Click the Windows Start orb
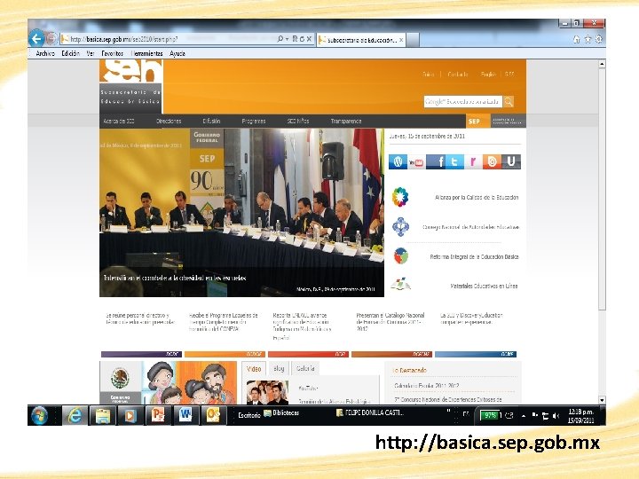 (x=39, y=415)
